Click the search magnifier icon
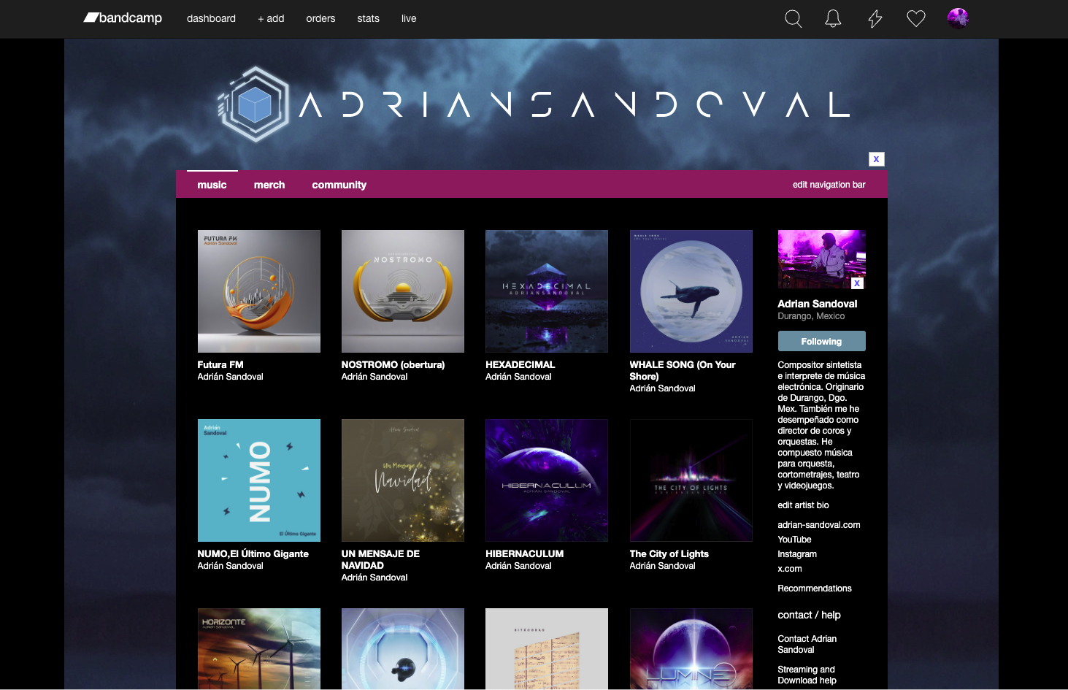Image resolution: width=1068 pixels, height=690 pixels. coord(793,19)
